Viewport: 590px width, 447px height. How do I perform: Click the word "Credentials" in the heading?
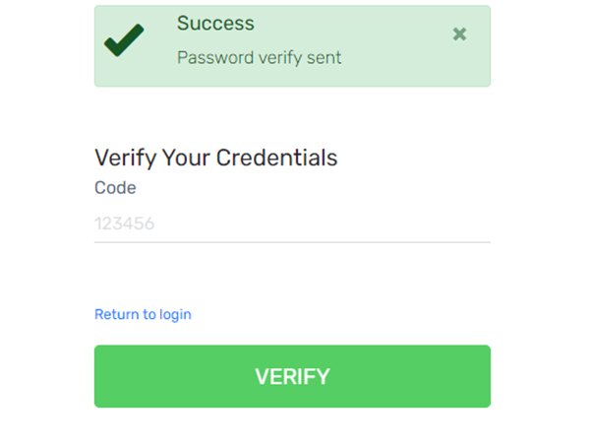[x=282, y=158]
